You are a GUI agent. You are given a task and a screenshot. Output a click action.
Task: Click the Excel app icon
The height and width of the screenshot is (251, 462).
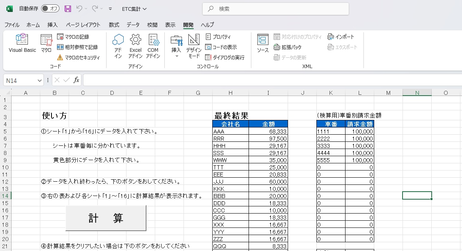(x=10, y=9)
